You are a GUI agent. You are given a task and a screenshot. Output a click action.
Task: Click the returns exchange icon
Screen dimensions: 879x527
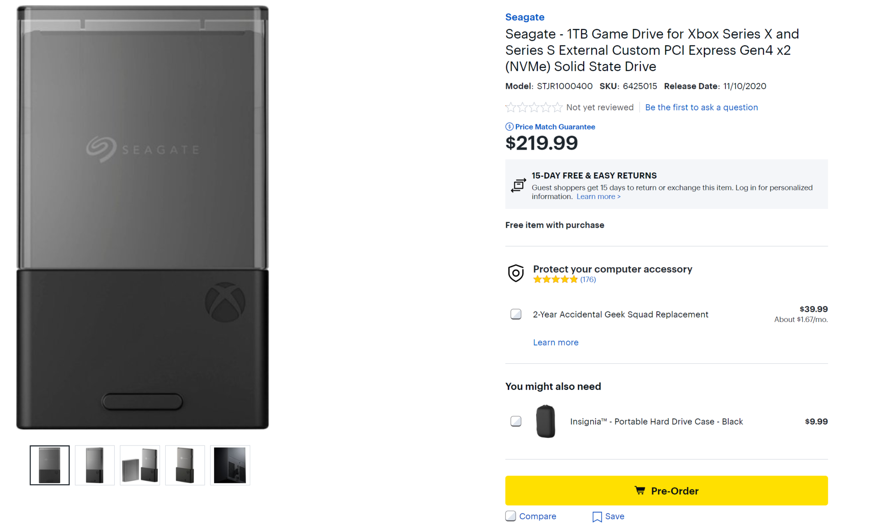(518, 185)
